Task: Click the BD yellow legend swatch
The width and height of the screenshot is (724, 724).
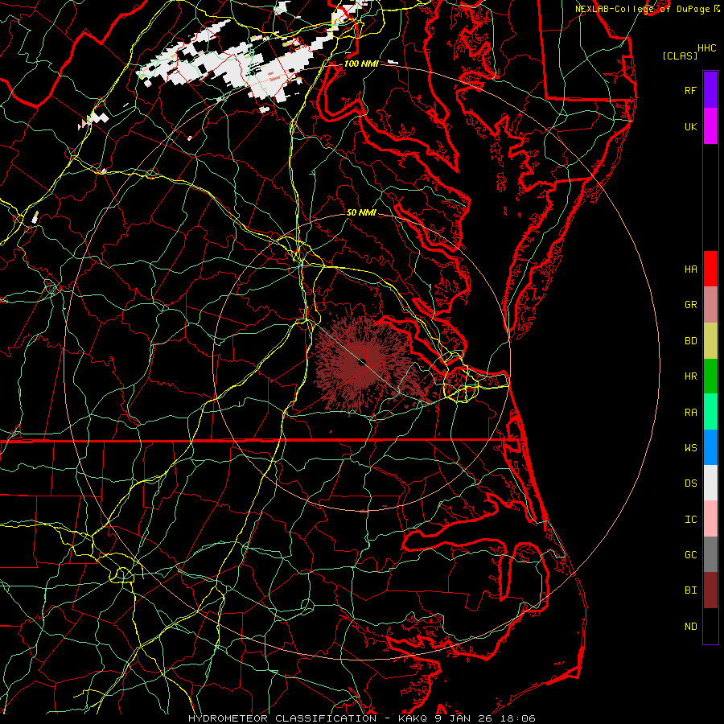Action: click(710, 341)
